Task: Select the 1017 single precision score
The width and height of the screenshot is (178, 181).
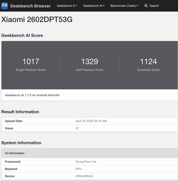Action: click(31, 61)
